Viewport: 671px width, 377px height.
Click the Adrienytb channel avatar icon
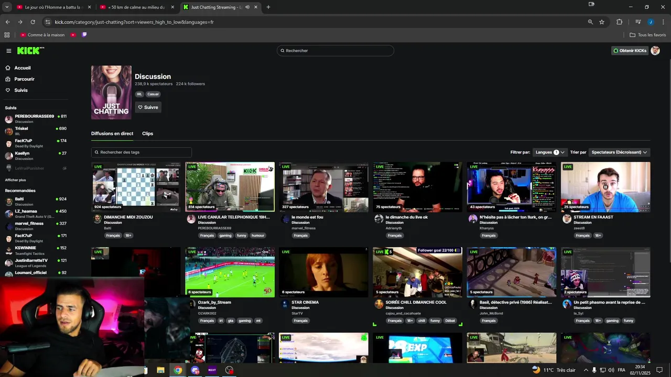point(379,219)
